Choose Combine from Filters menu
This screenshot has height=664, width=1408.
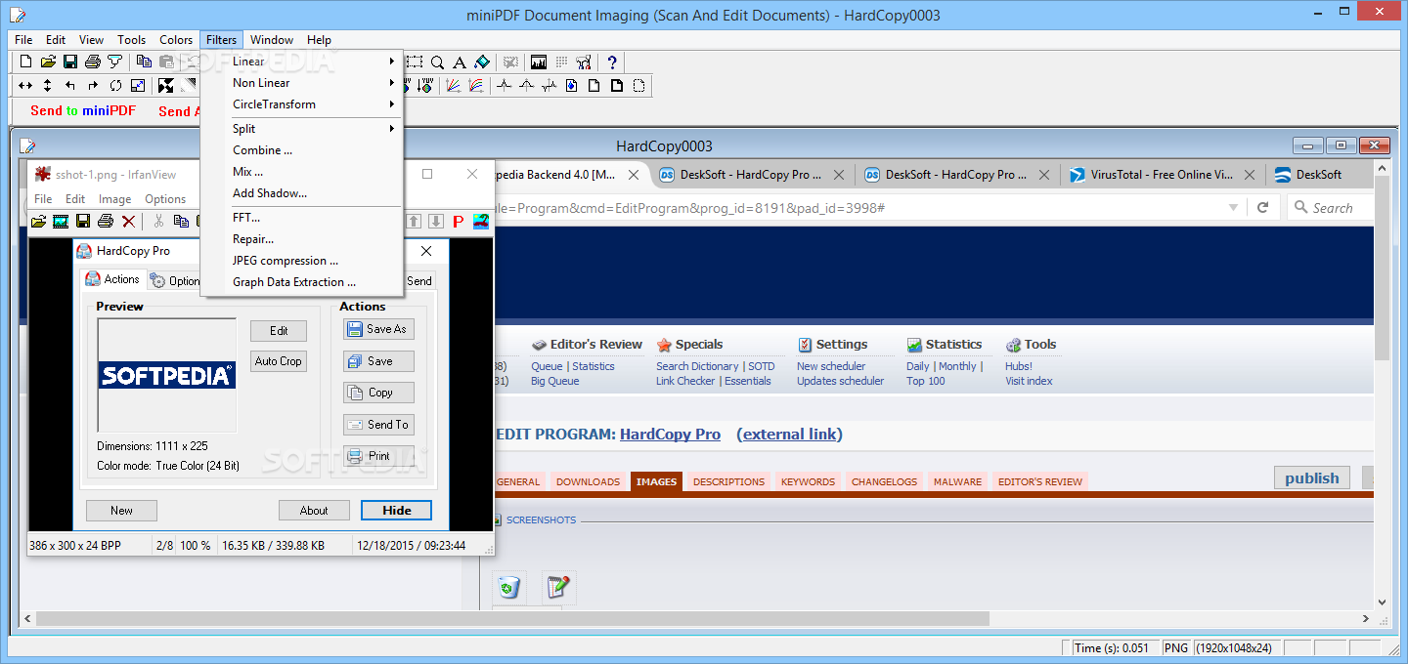(x=302, y=150)
